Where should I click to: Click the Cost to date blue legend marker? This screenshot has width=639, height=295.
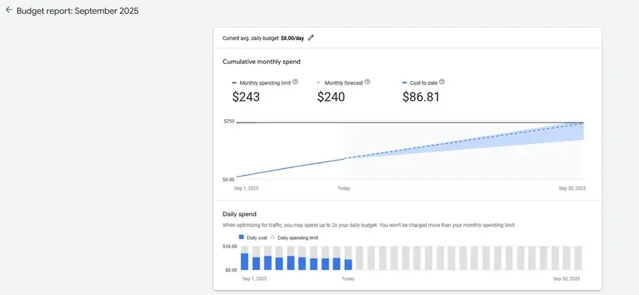(404, 82)
